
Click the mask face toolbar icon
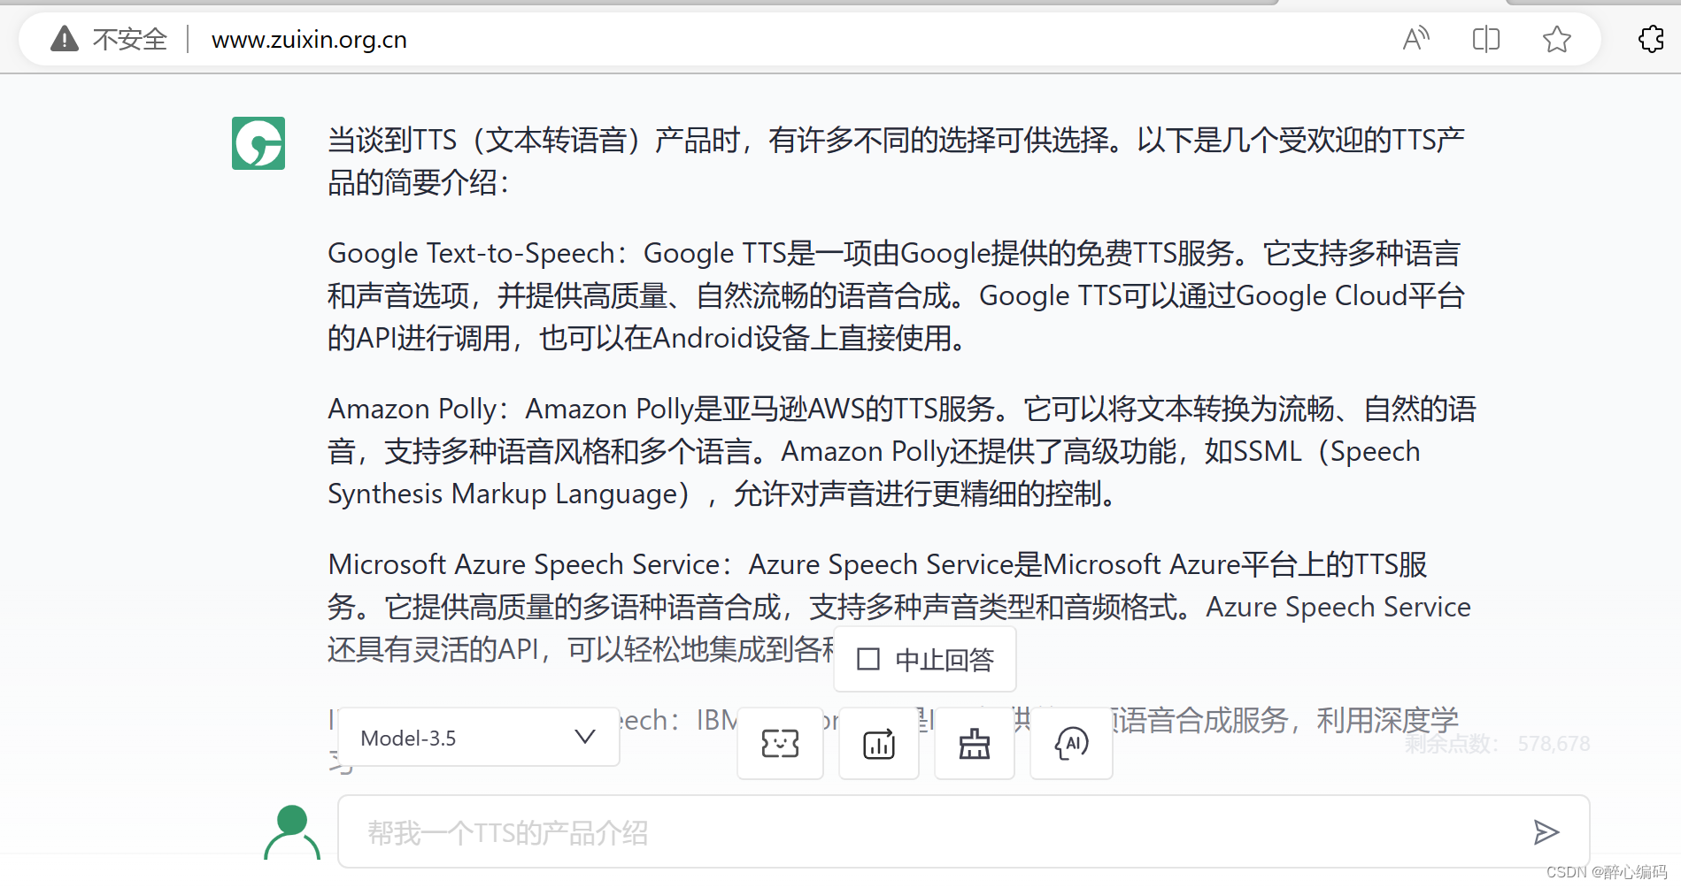coord(780,744)
